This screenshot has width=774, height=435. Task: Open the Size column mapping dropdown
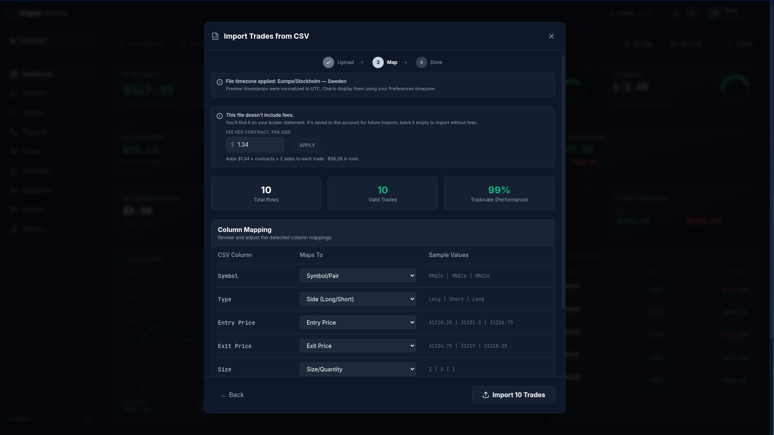tap(358, 369)
